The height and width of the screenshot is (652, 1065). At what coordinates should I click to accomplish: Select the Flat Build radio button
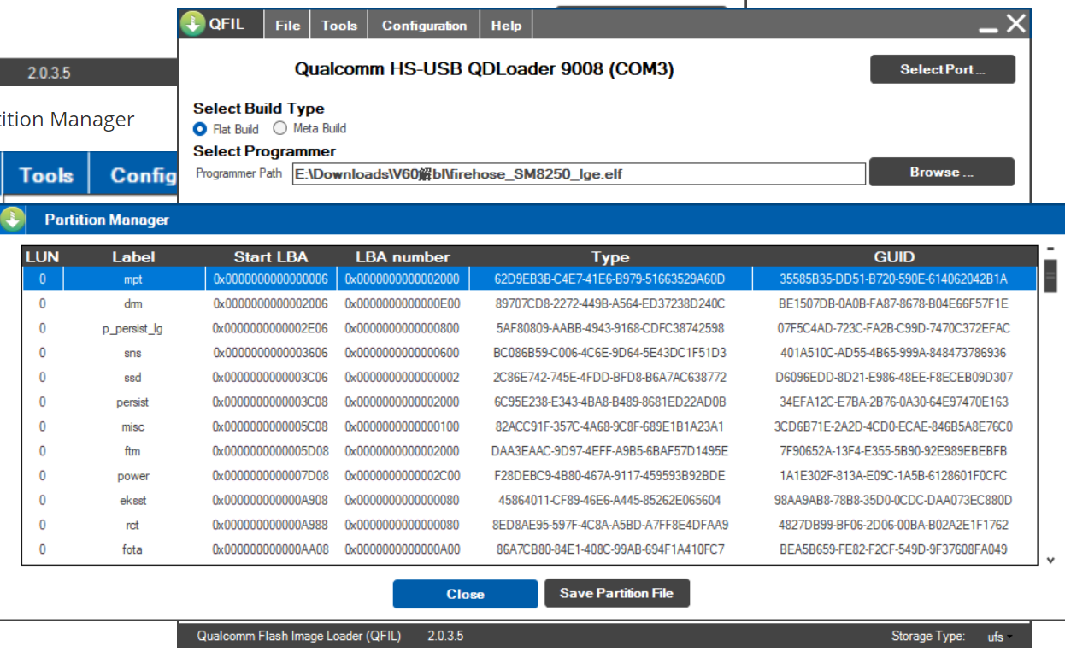pos(200,129)
